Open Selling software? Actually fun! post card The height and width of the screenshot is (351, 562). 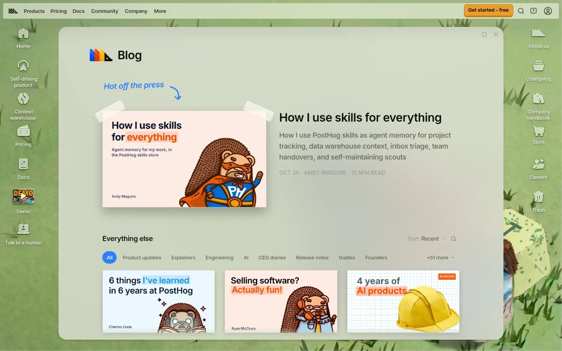pos(281,301)
